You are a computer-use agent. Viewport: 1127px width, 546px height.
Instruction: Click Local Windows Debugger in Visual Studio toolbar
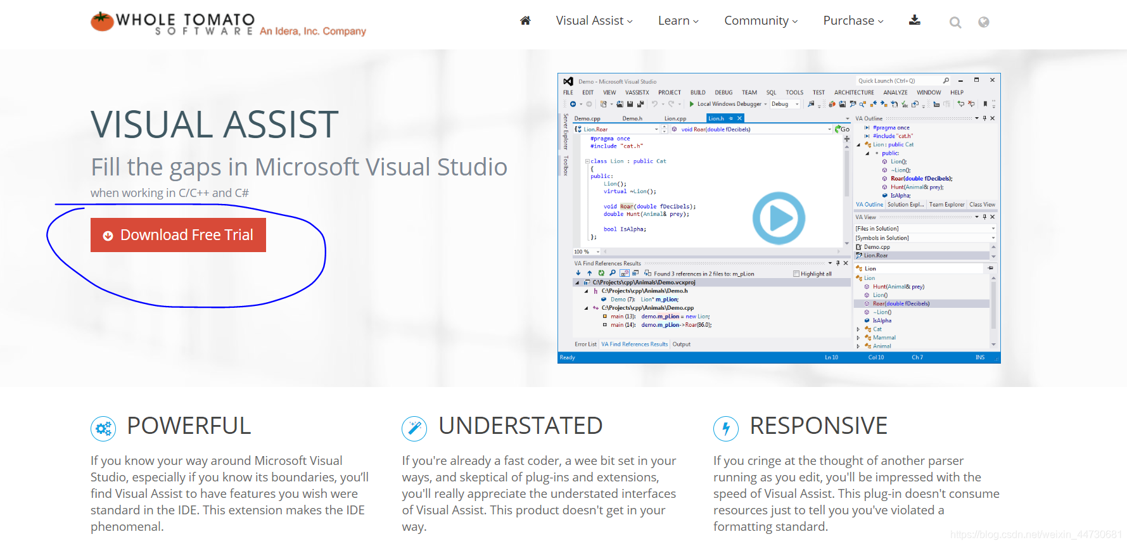tap(729, 104)
